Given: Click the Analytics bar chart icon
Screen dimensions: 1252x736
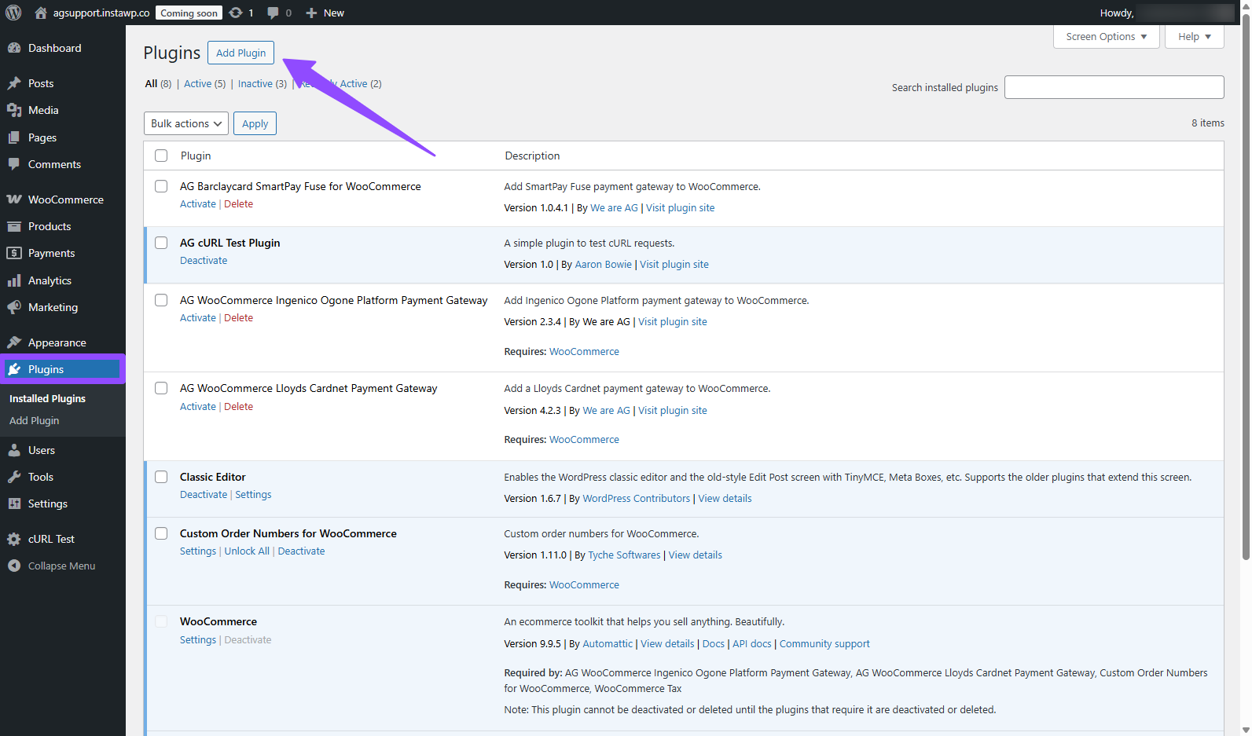Looking at the screenshot, I should coord(14,280).
